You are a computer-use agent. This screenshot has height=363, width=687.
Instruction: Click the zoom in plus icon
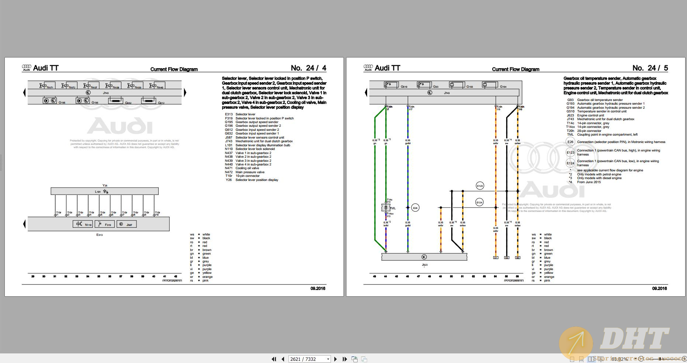coord(684,359)
